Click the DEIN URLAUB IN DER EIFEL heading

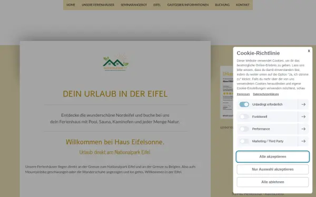[115, 94]
